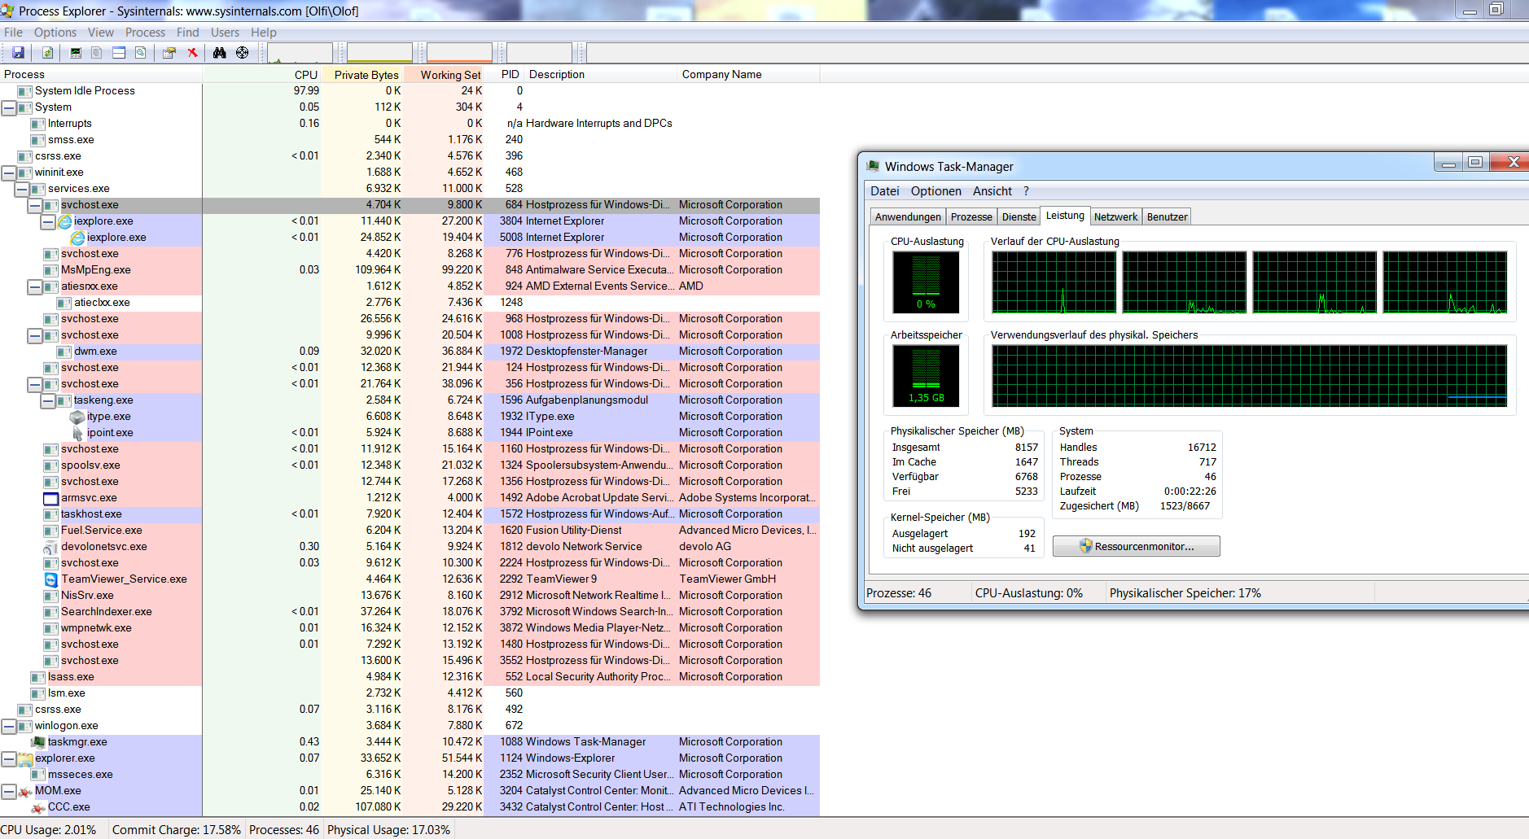
Task: Click the red molecule icon of MOM.exe
Action: pyautogui.click(x=25, y=791)
